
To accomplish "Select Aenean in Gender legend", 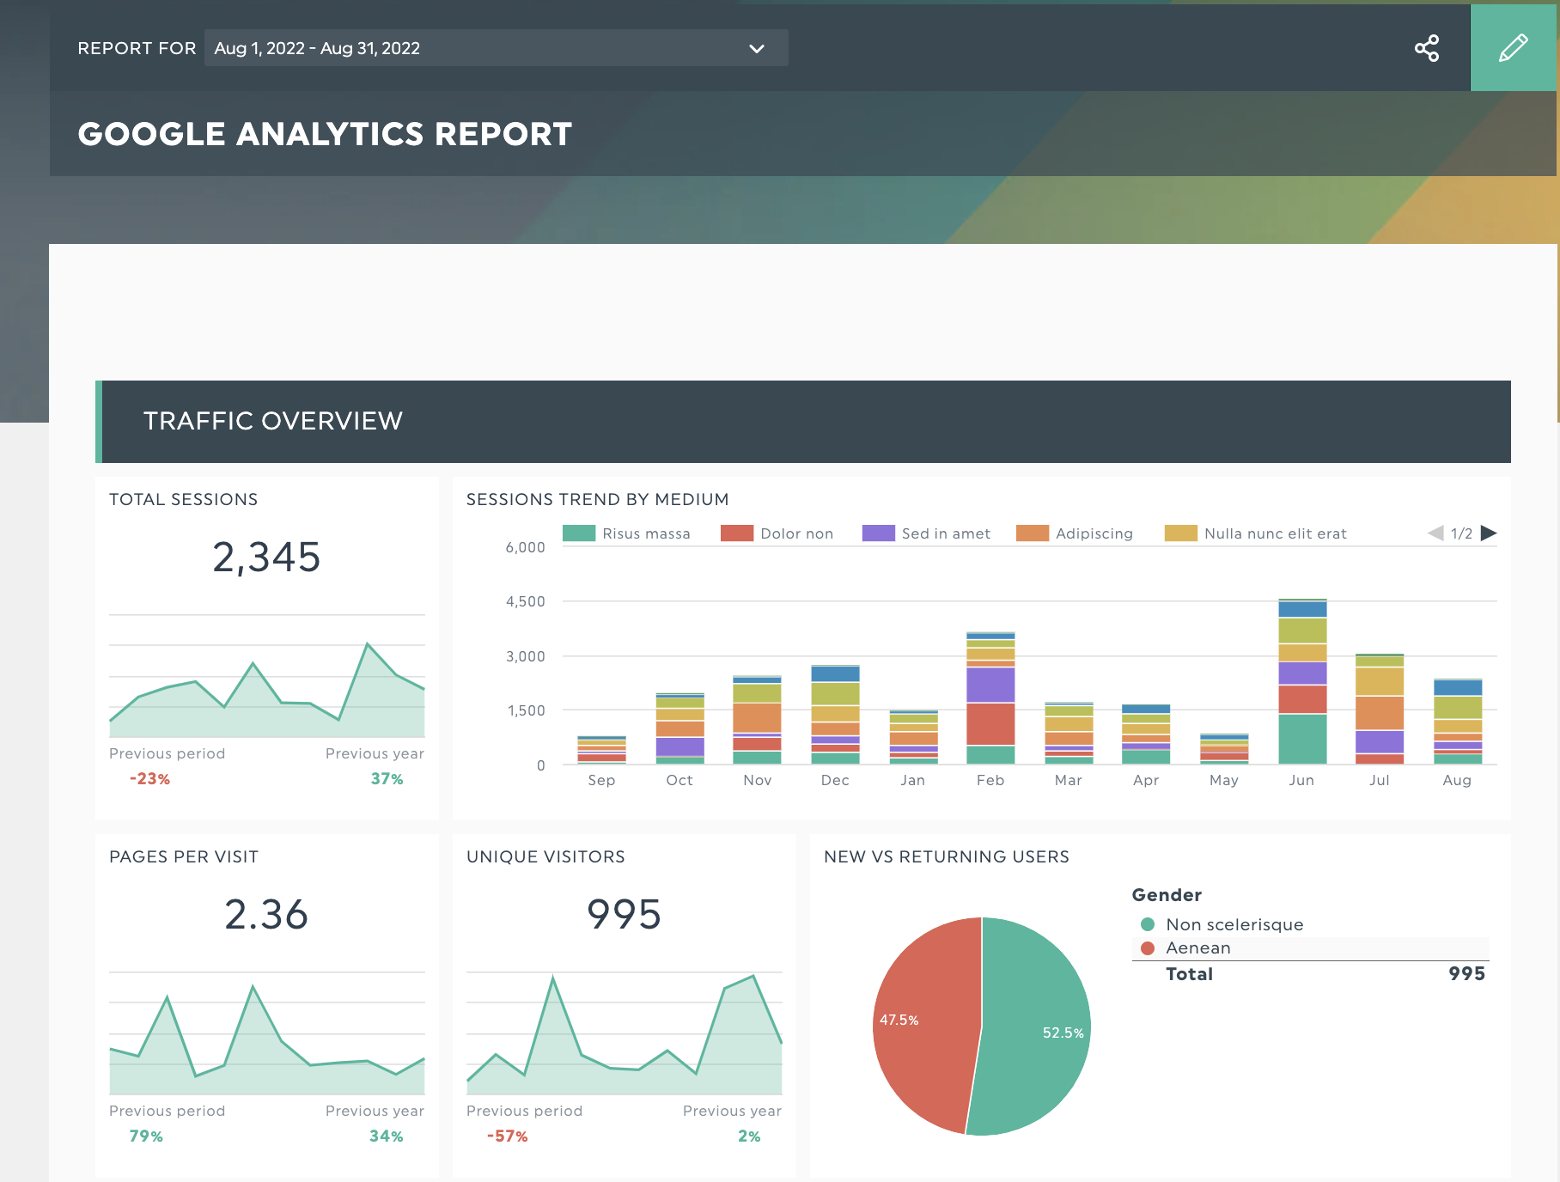I will pos(1197,947).
